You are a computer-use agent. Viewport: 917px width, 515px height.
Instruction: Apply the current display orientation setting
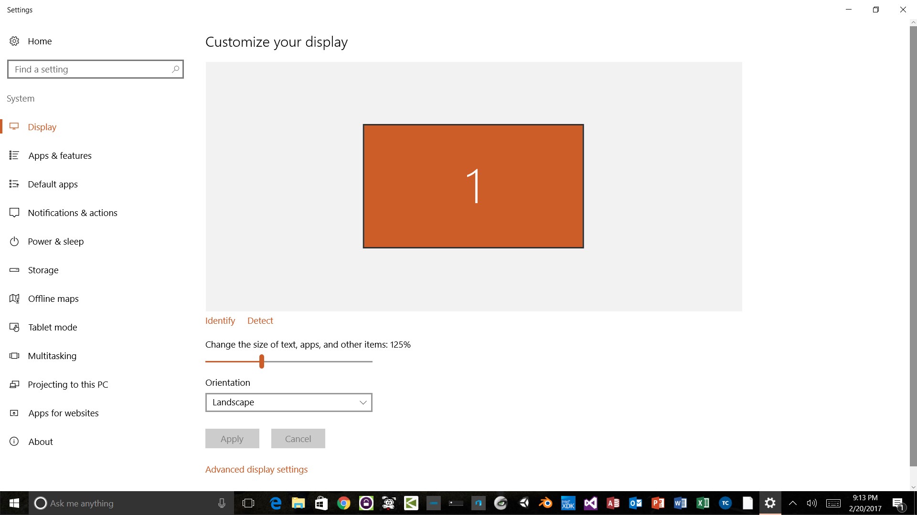tap(232, 438)
